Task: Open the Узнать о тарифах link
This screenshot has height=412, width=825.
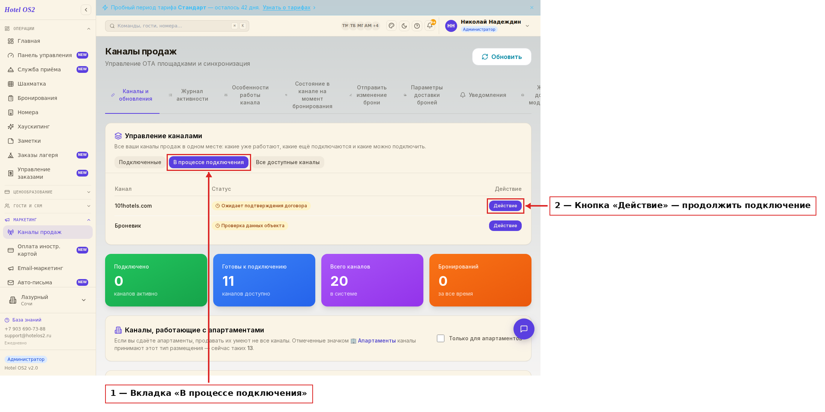Action: pyautogui.click(x=287, y=8)
